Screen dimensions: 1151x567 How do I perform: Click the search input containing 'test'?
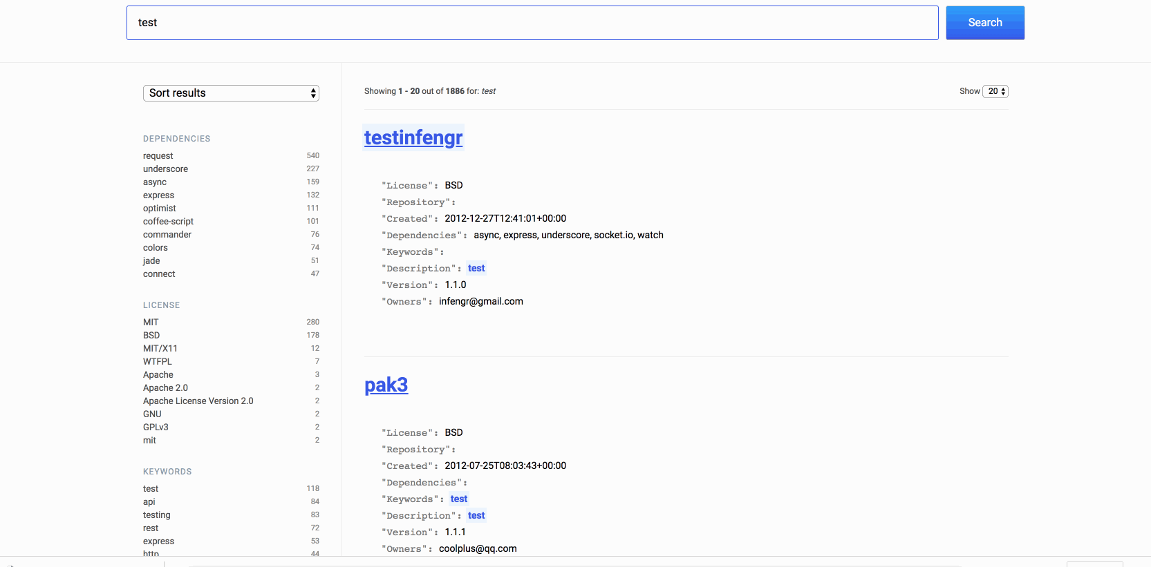(x=532, y=23)
